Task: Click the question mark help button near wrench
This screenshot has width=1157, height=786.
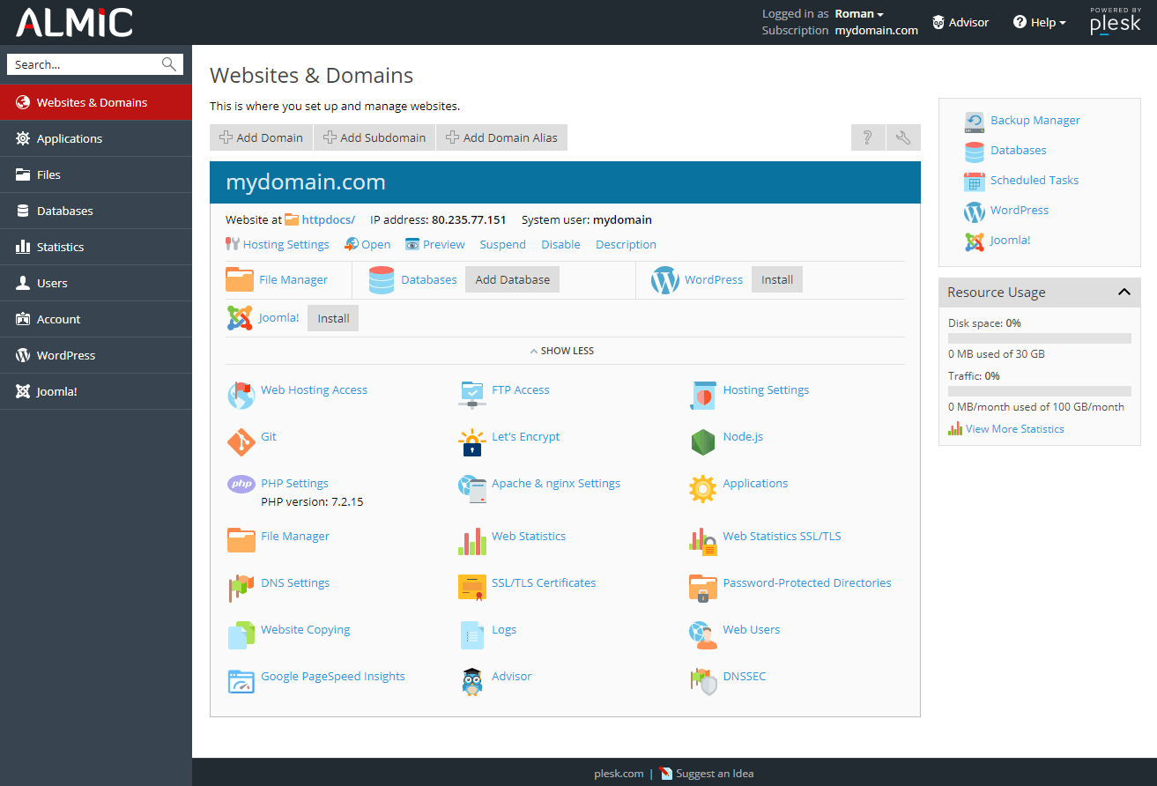Action: 868,137
